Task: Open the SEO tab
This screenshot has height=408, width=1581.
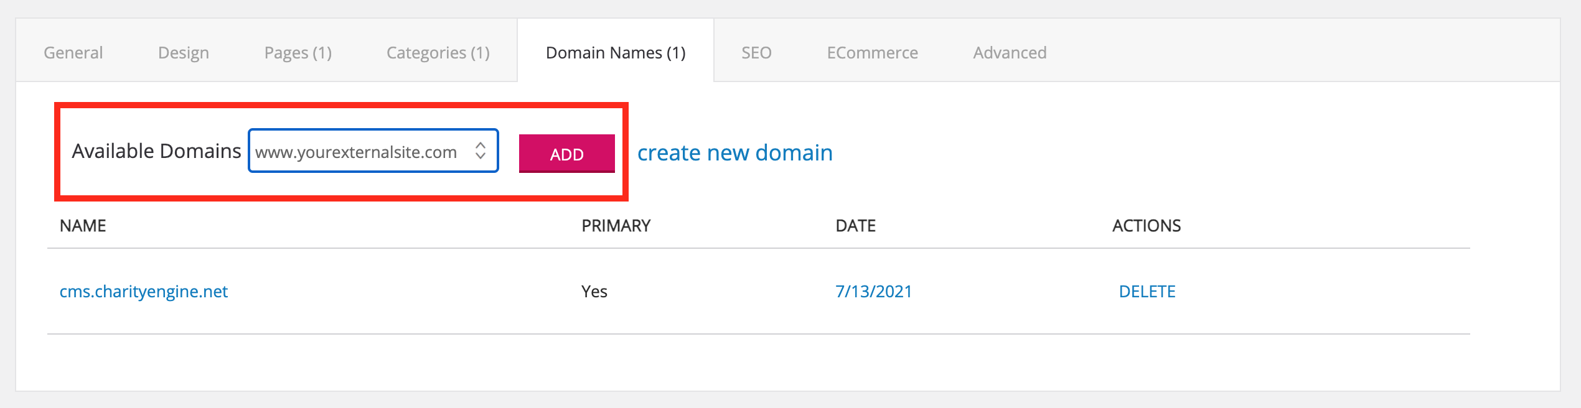Action: [756, 53]
